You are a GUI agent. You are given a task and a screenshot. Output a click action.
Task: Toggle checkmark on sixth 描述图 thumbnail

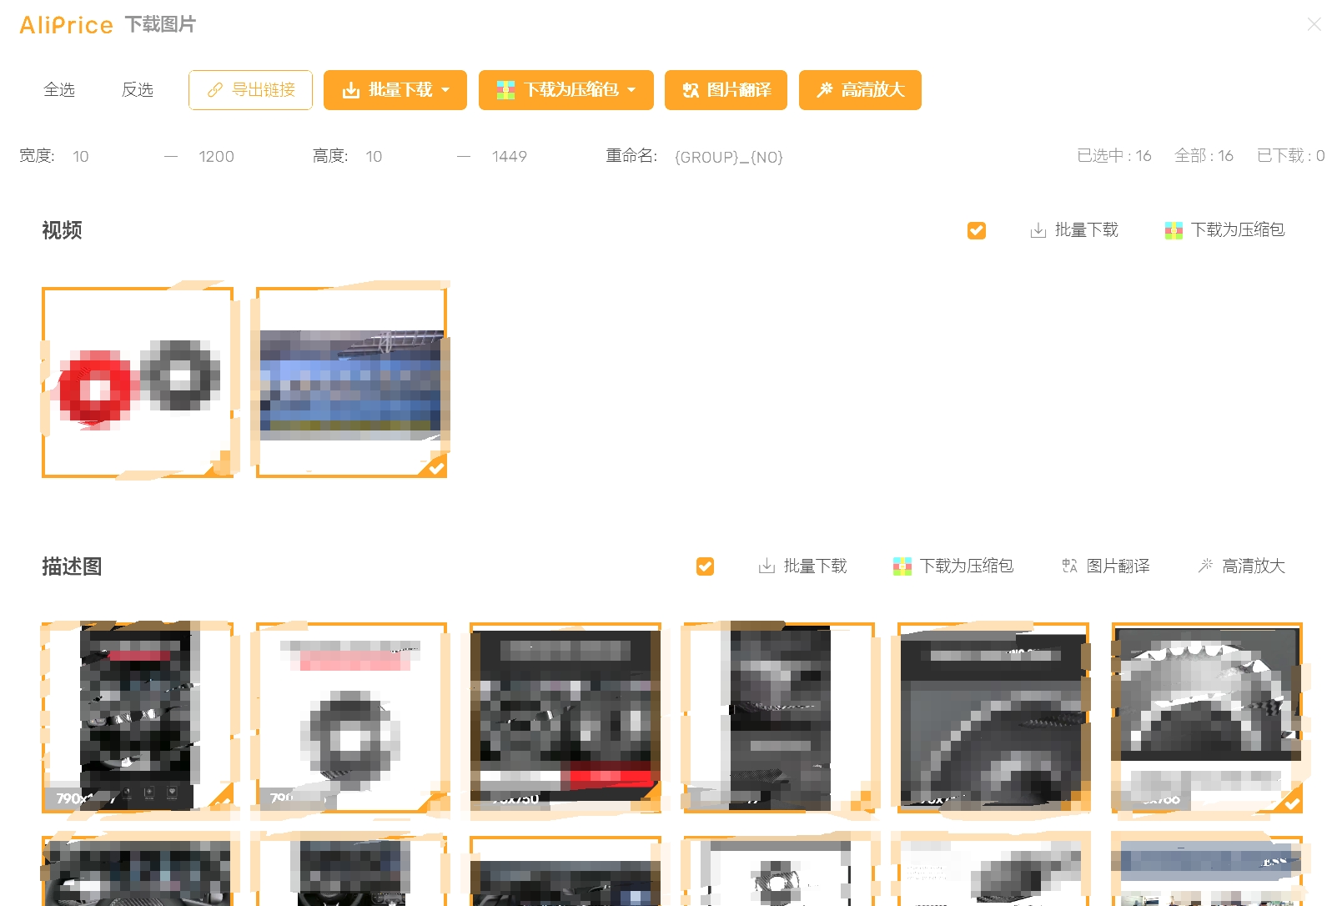[x=1292, y=803]
